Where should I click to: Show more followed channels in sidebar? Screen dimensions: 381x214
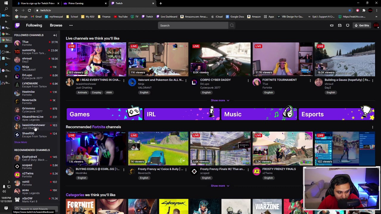click(21, 142)
